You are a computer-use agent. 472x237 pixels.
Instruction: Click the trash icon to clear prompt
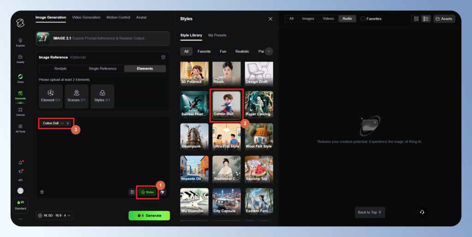(x=42, y=192)
